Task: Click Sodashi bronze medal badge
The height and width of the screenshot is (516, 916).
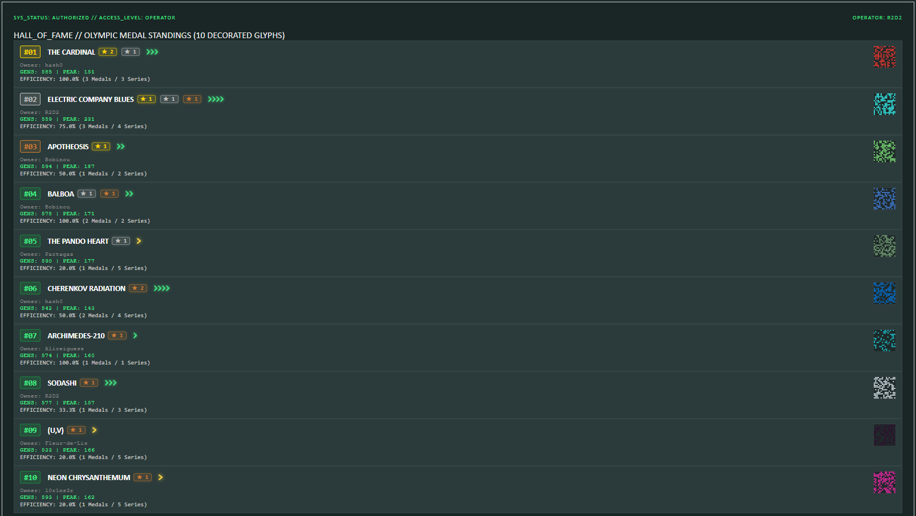Action: coord(89,383)
